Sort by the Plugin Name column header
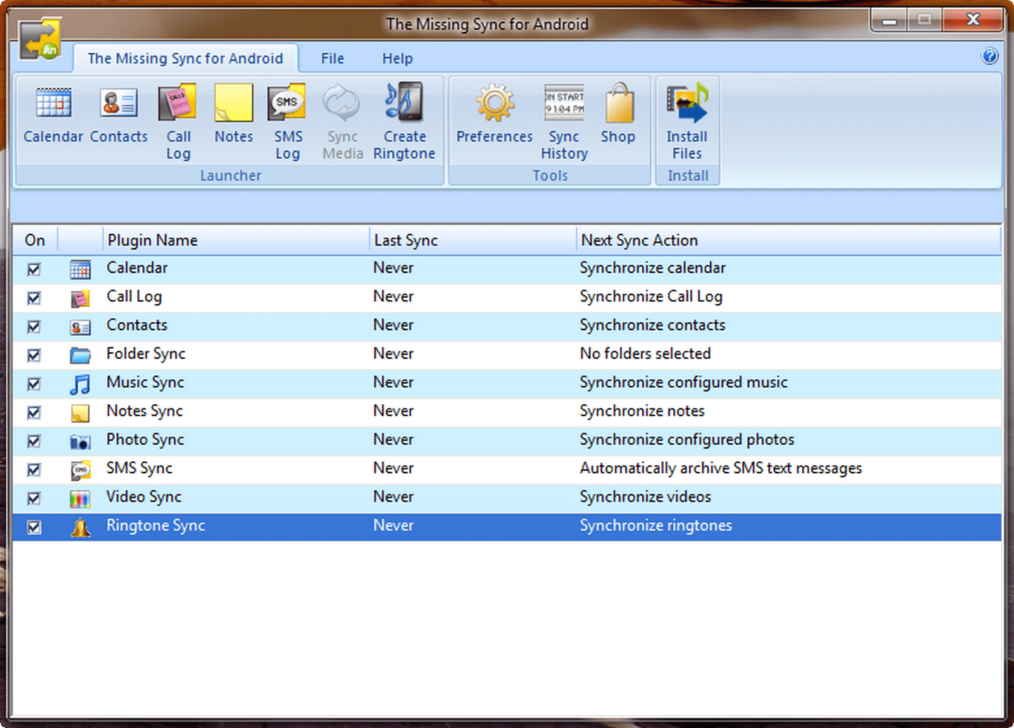1014x728 pixels. tap(236, 240)
